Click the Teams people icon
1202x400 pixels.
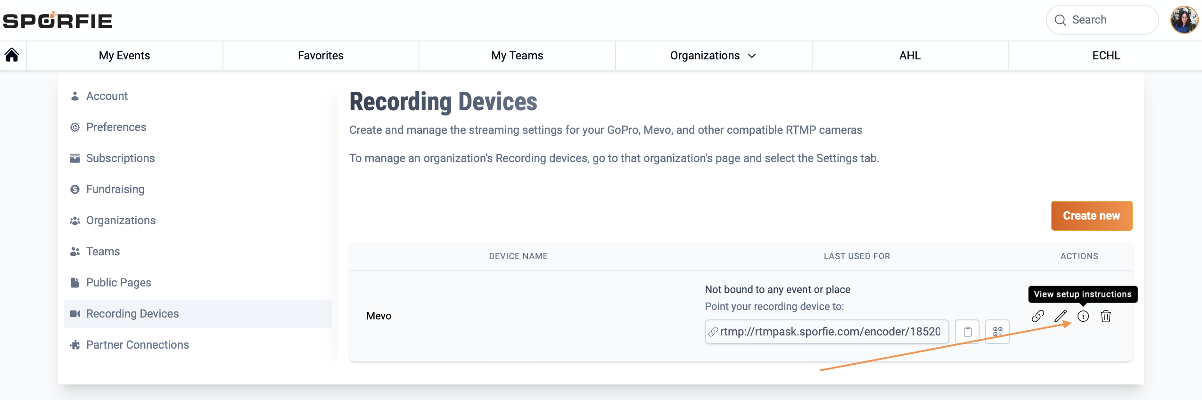pyautogui.click(x=74, y=252)
